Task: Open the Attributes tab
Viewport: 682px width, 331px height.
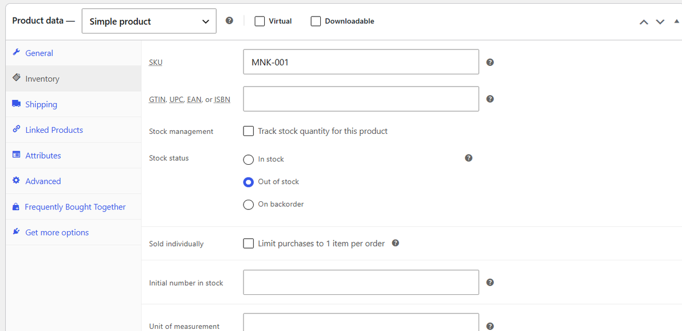Action: 74,155
